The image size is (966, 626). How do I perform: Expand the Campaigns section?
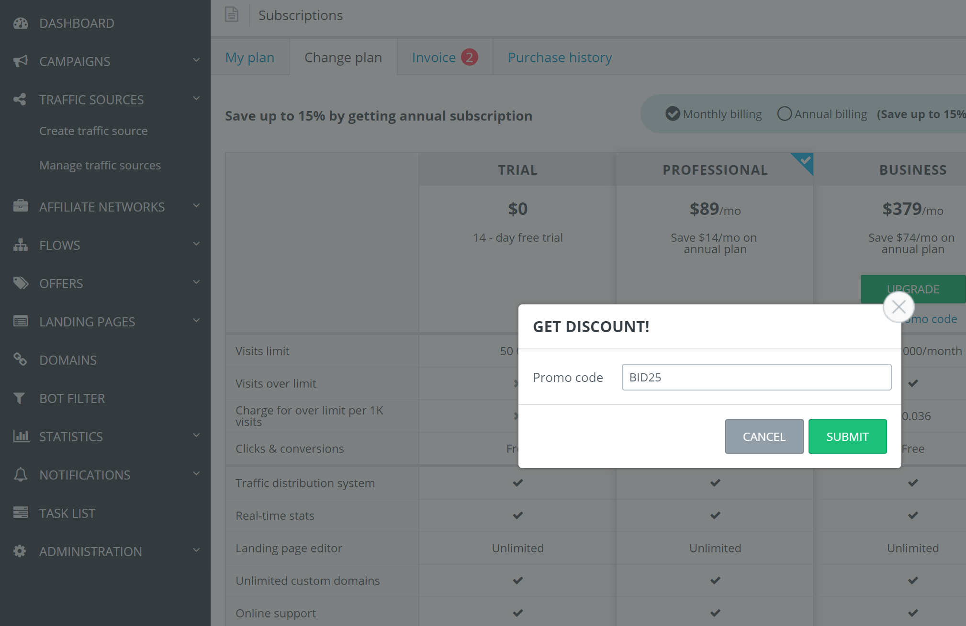(196, 60)
